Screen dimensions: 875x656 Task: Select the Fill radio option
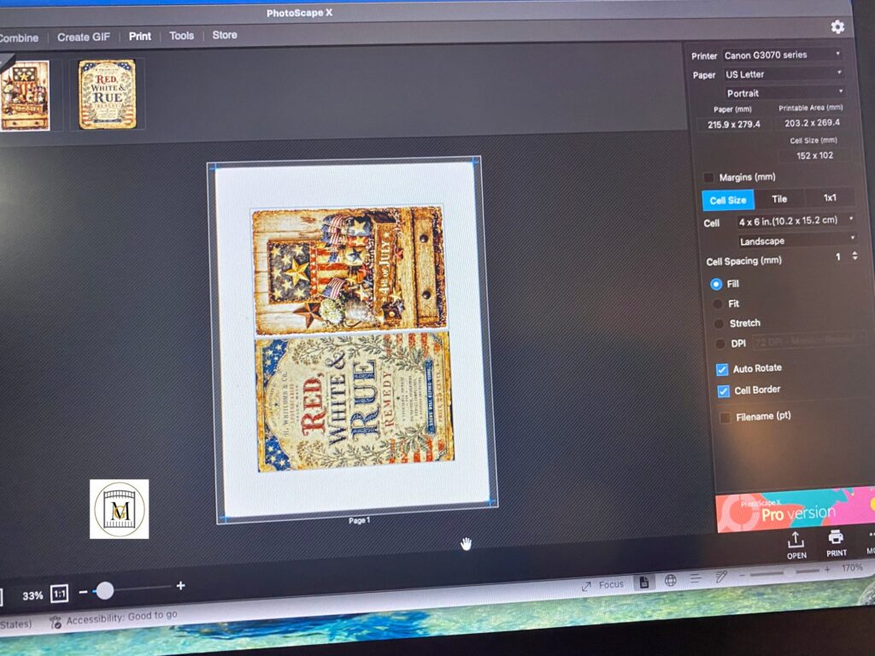(716, 284)
